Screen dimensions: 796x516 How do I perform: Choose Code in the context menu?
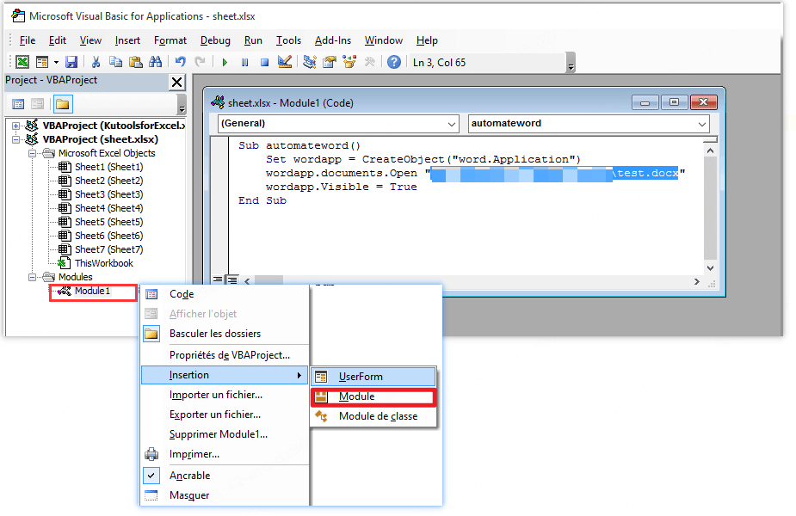click(225, 294)
